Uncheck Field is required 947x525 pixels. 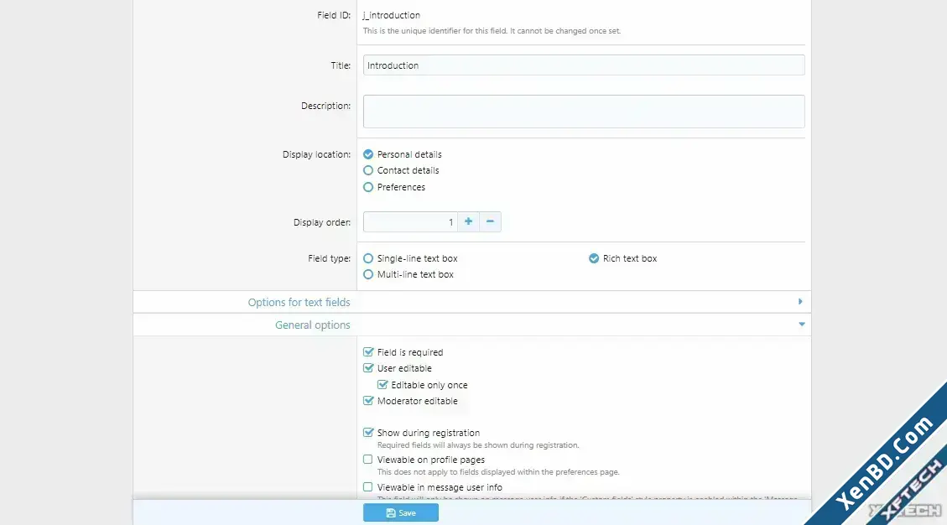[367, 352]
